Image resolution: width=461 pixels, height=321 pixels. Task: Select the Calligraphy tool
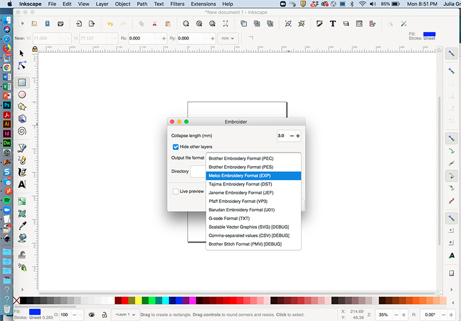tap(22, 172)
